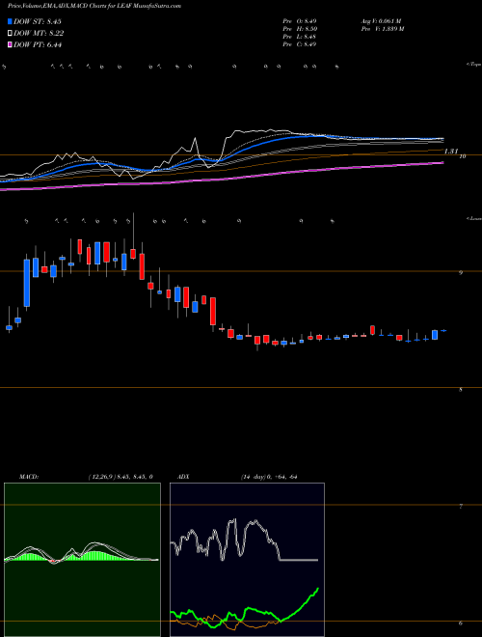The height and width of the screenshot is (637, 482).
Task: Click the ADX parameters '(14 day) 0, +64, -64'
Action: coord(269,477)
